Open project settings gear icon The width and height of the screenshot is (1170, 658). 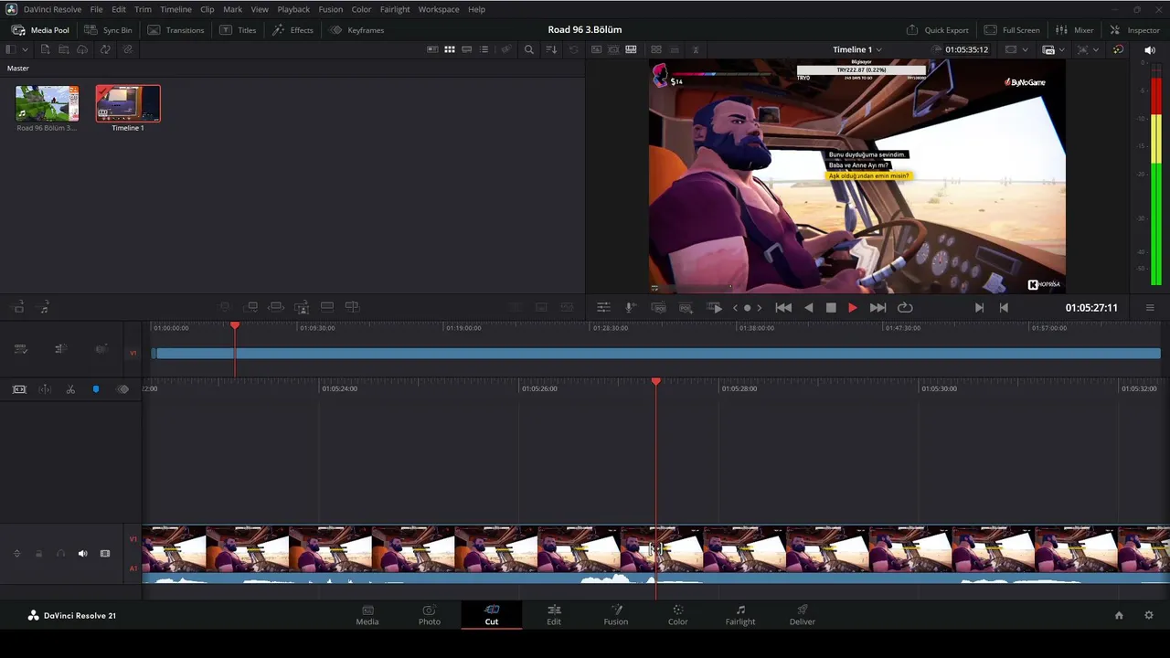point(1149,616)
